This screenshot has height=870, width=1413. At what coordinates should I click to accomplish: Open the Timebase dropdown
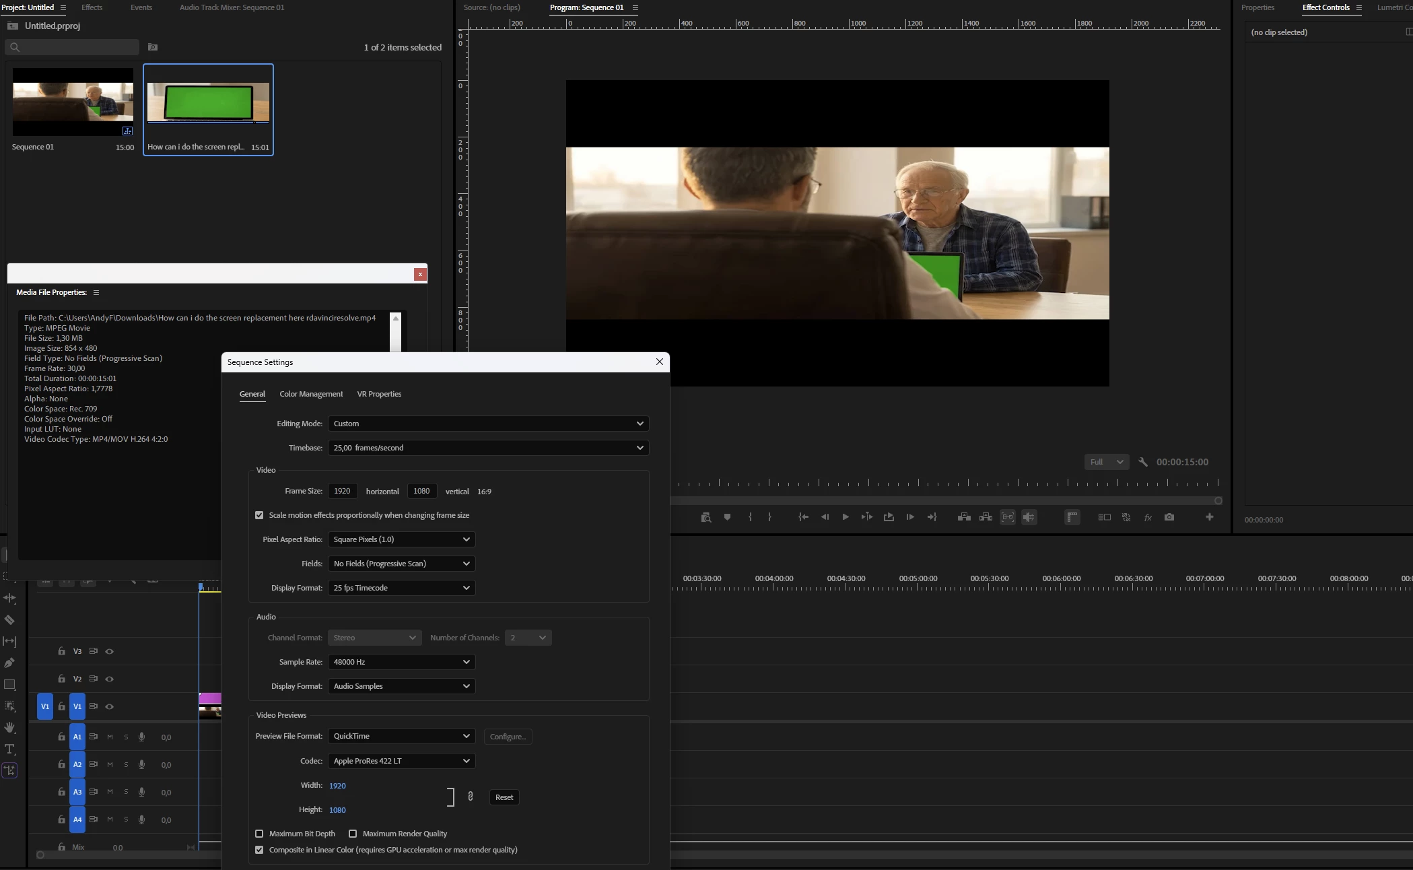pos(488,448)
